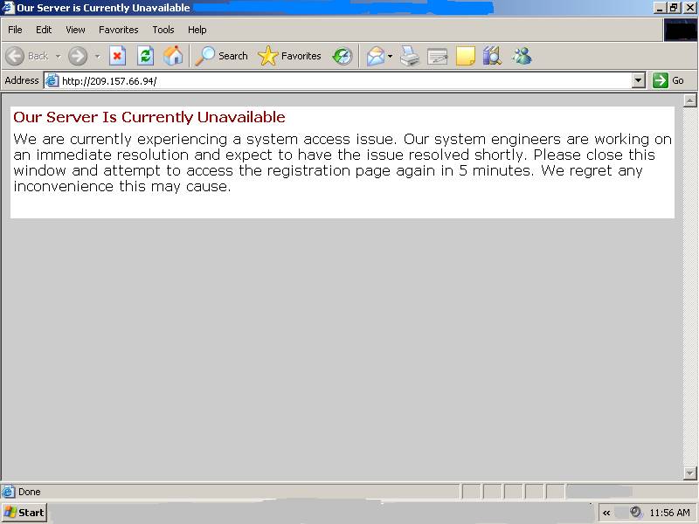Open the File menu

[15, 30]
